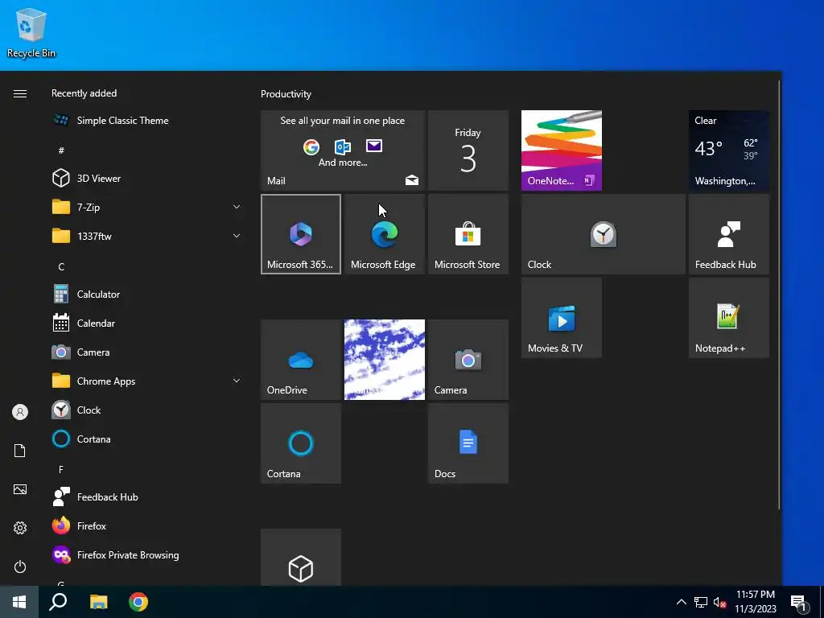Click the Productivity group heading
Screen dimensions: 824x618
click(x=286, y=94)
